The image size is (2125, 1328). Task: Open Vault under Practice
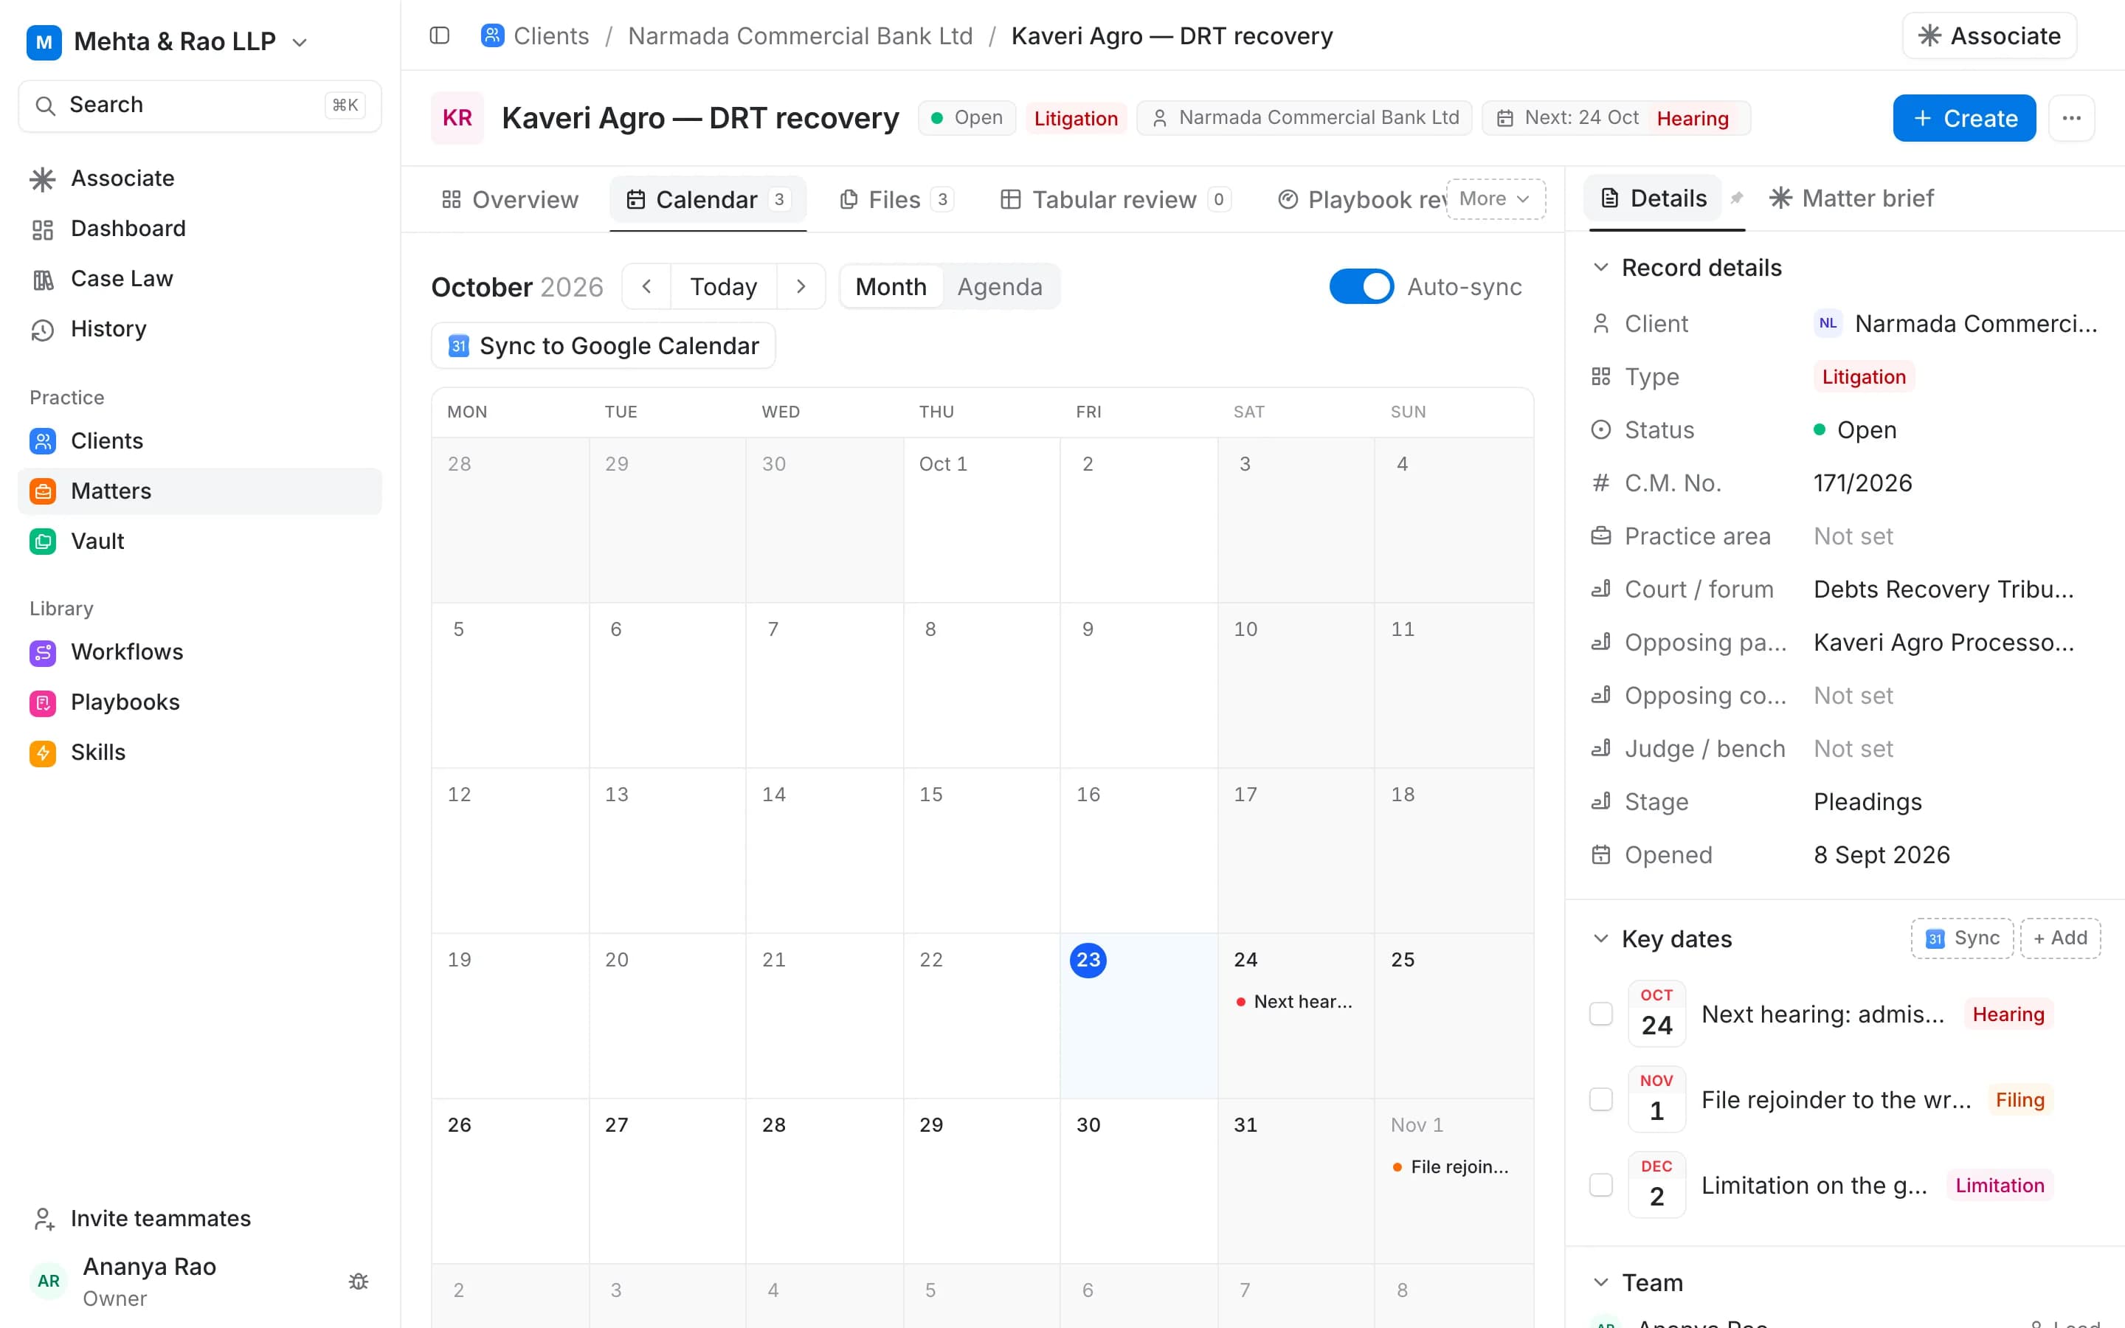point(199,541)
